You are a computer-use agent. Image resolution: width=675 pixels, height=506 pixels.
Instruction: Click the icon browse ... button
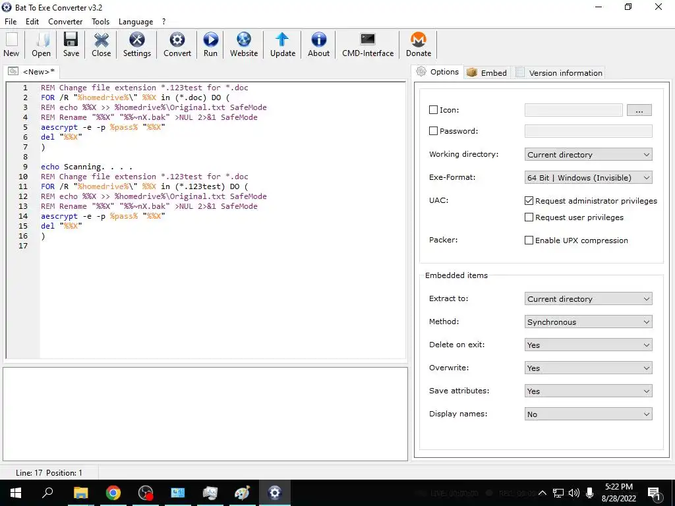coord(639,110)
